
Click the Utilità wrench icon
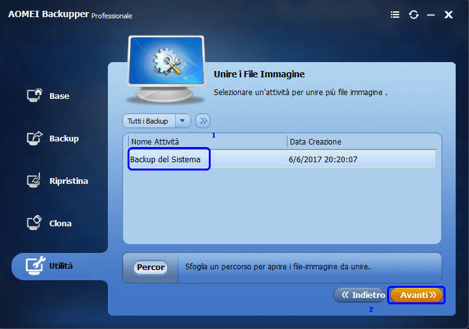coord(35,266)
